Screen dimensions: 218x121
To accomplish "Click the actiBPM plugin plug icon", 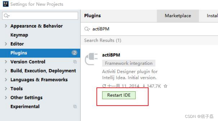I will (x=91, y=59).
